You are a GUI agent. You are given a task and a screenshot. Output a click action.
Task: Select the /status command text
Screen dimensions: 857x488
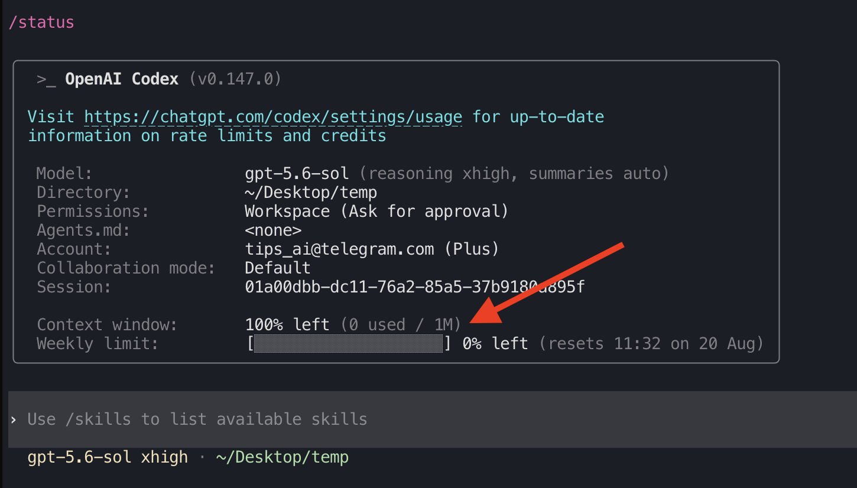coord(41,23)
